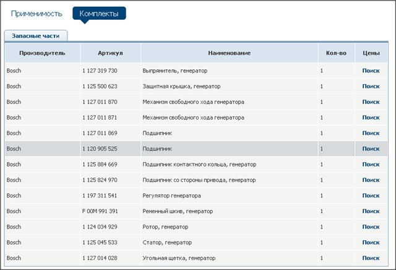Viewport: 396px width, 270px height.
Task: Click Поиск for Подшипник со стороны привода
Action: tap(371, 180)
